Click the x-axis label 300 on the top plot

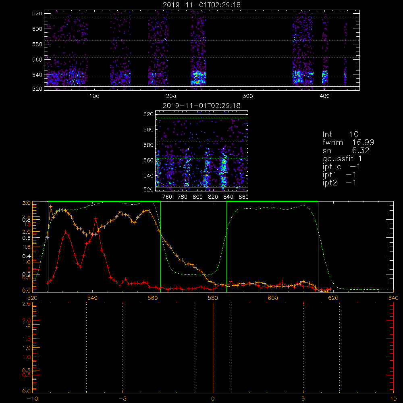pyautogui.click(x=248, y=96)
